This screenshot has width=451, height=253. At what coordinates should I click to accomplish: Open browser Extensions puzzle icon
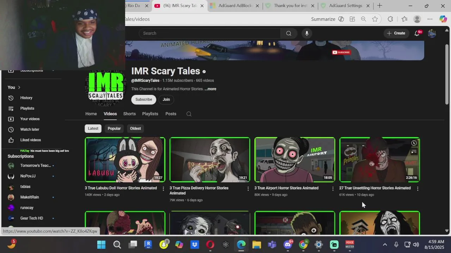390,19
